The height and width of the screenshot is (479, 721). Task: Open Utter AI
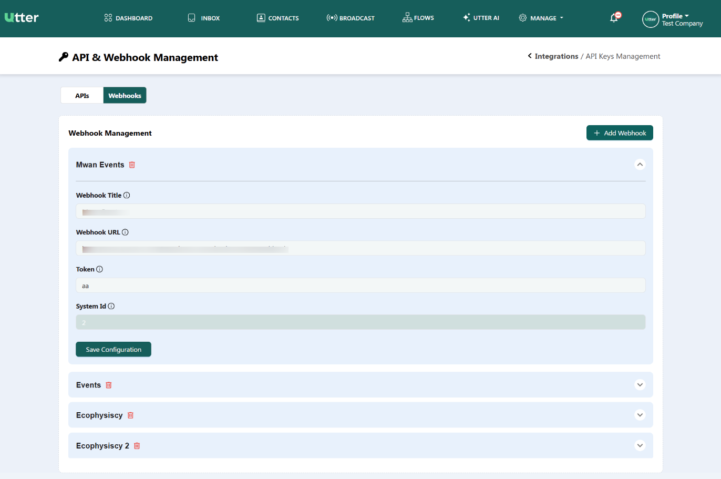pyautogui.click(x=481, y=18)
